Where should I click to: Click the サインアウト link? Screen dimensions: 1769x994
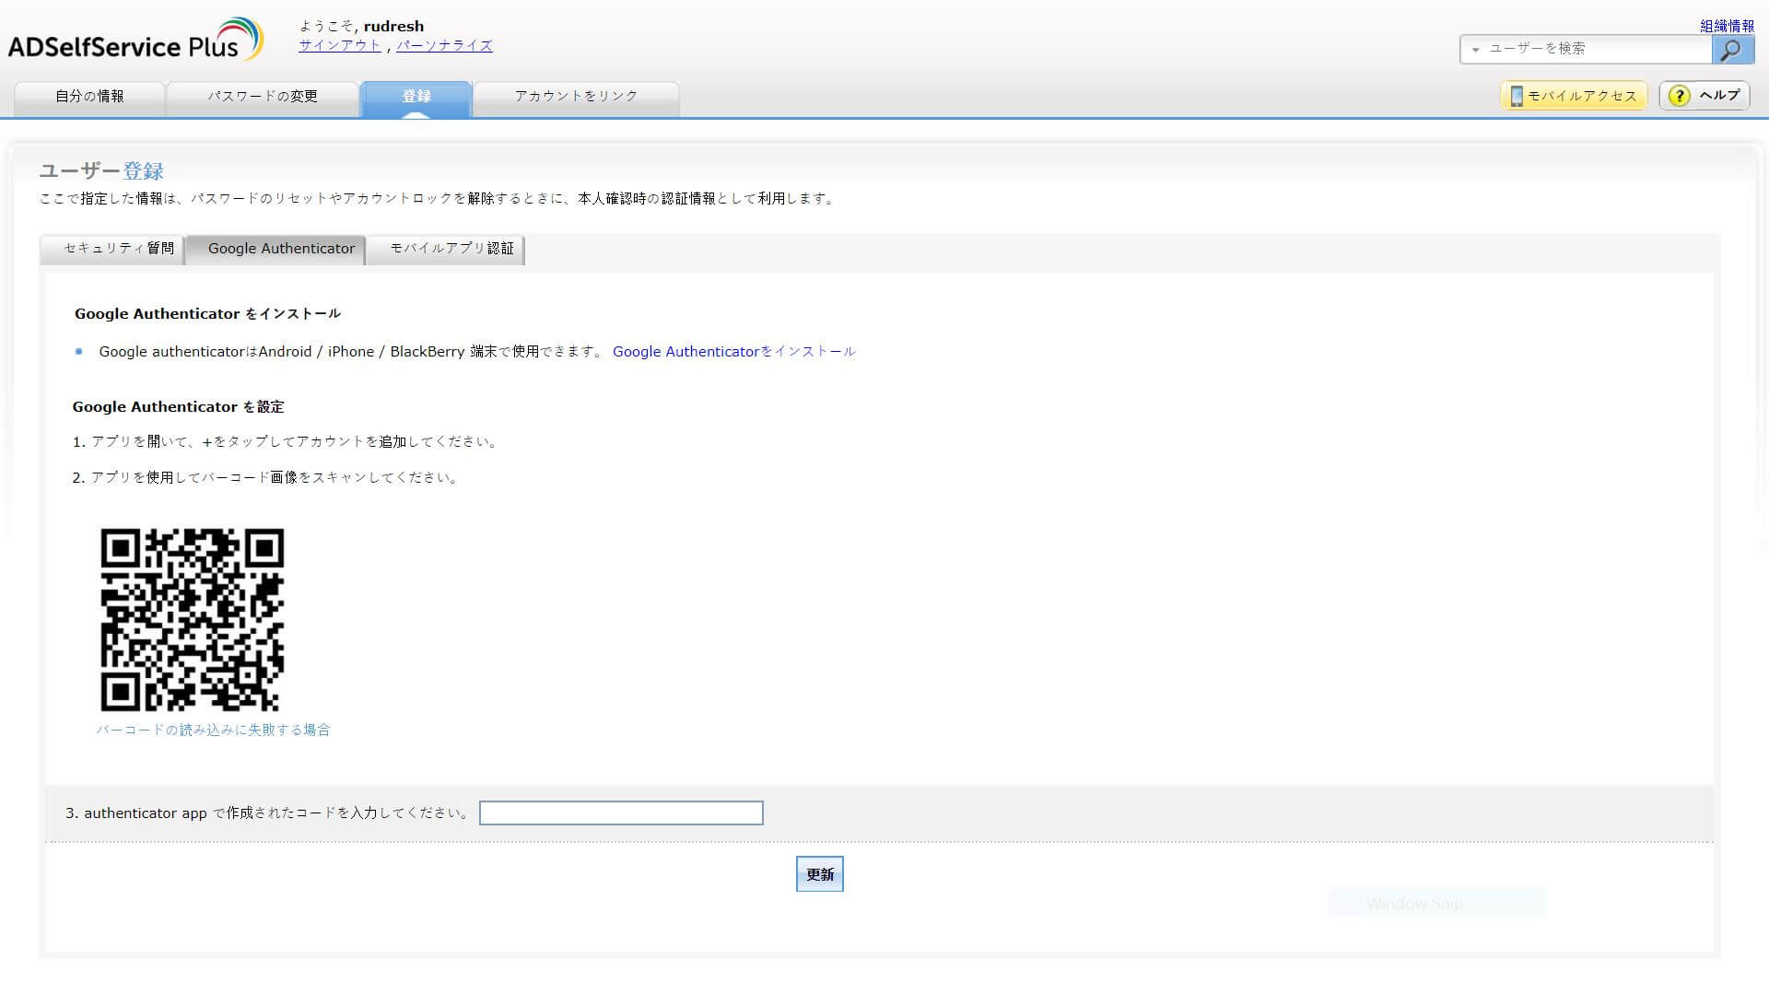pos(339,46)
